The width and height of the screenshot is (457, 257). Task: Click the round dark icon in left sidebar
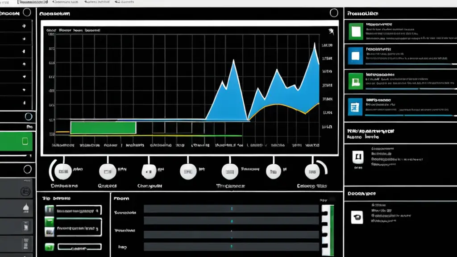coord(25,191)
